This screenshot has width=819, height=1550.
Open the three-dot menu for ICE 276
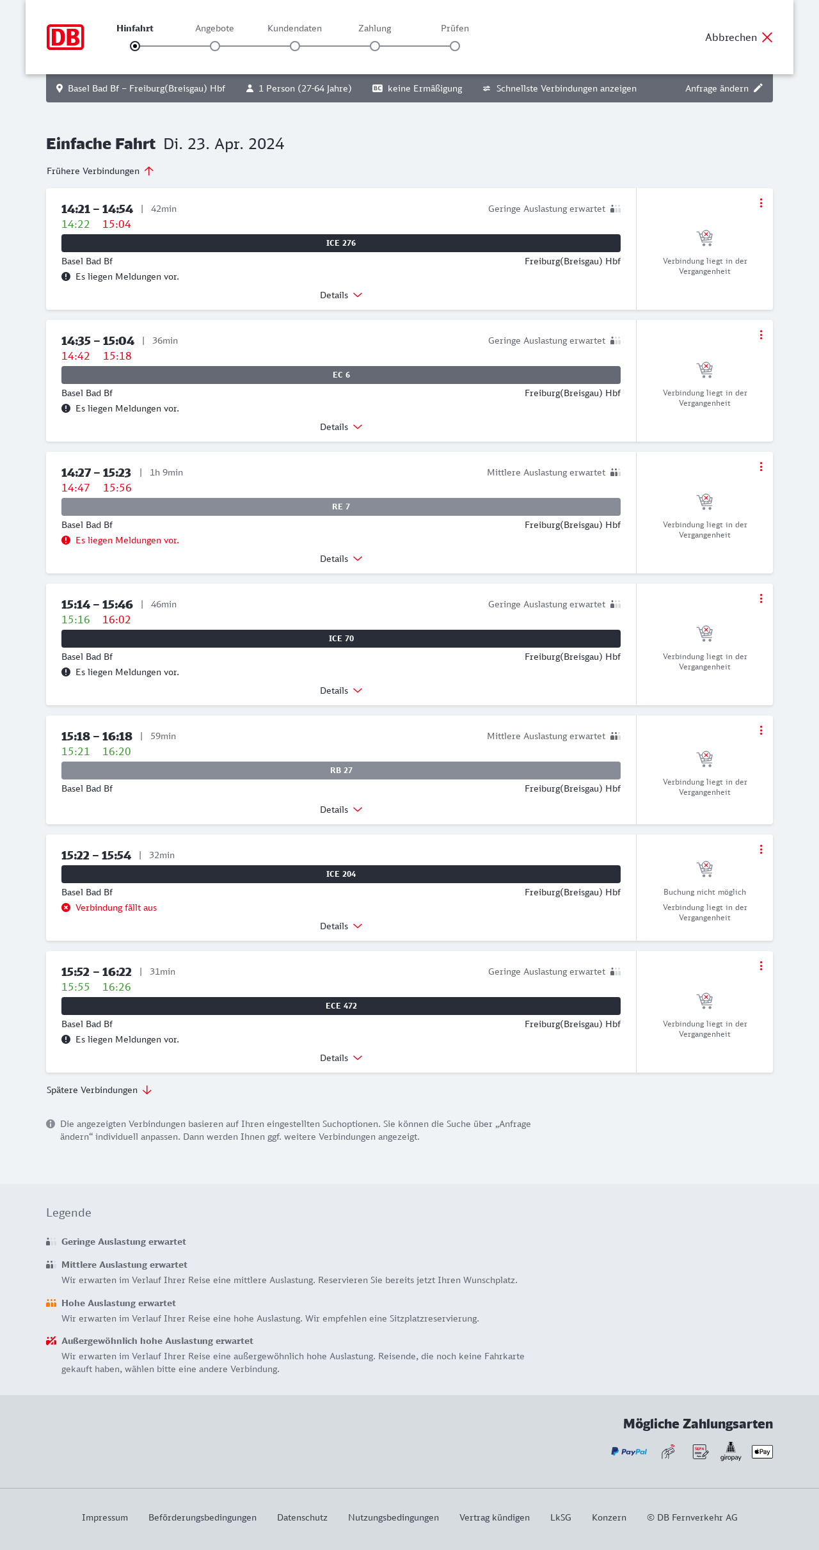point(761,203)
